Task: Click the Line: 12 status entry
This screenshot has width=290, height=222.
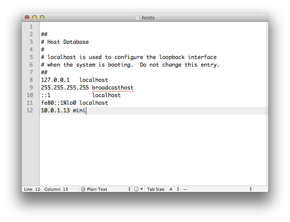Action: point(32,189)
